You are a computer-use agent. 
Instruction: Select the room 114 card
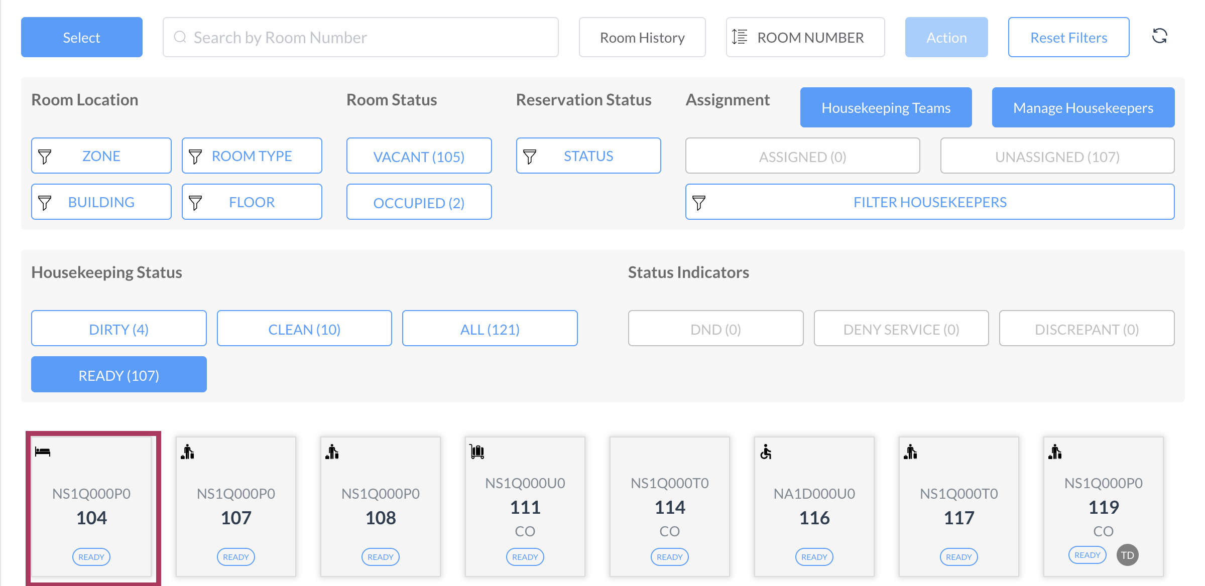[x=669, y=507]
